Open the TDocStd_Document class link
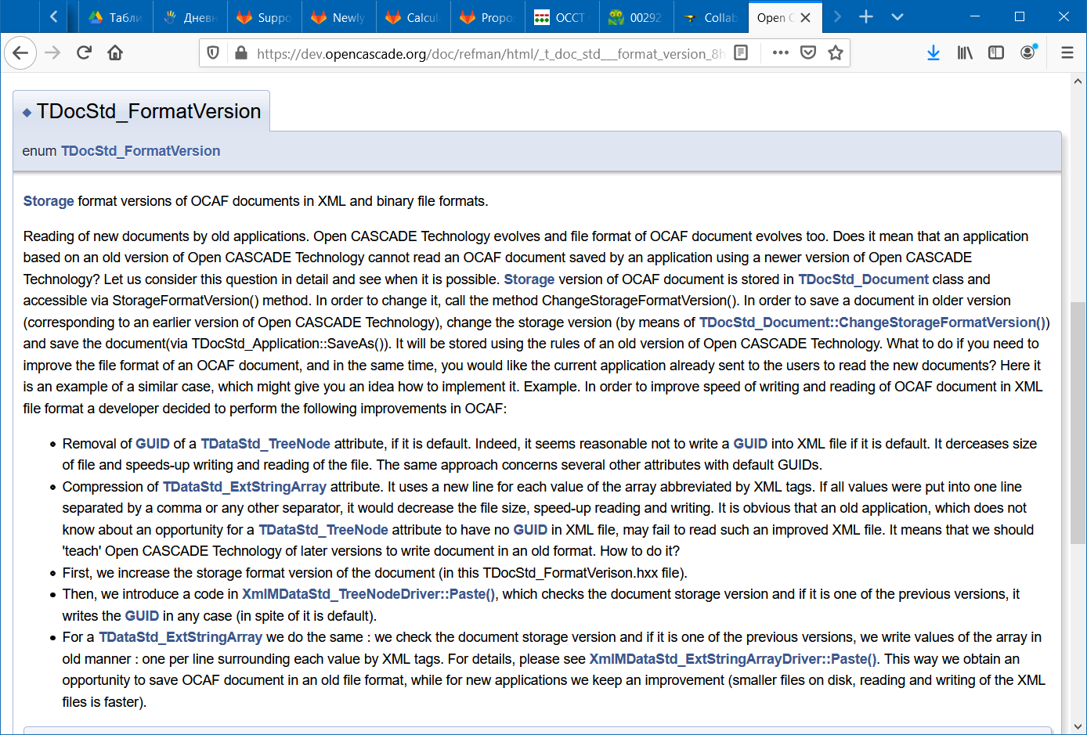Image resolution: width=1087 pixels, height=735 pixels. click(x=863, y=279)
